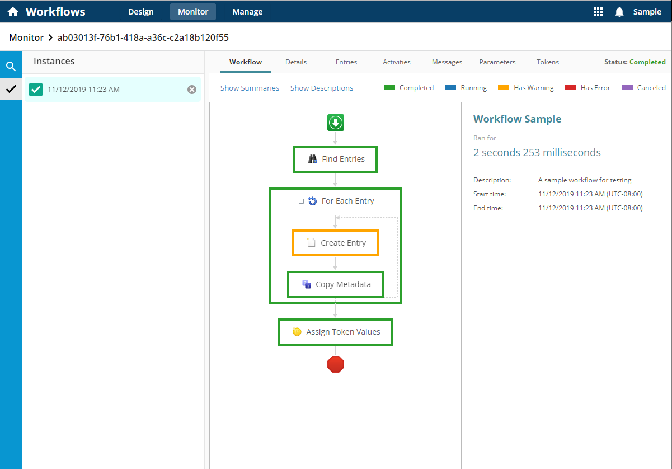Select the Assign Token Values activity
This screenshot has height=469, width=672.
point(335,332)
